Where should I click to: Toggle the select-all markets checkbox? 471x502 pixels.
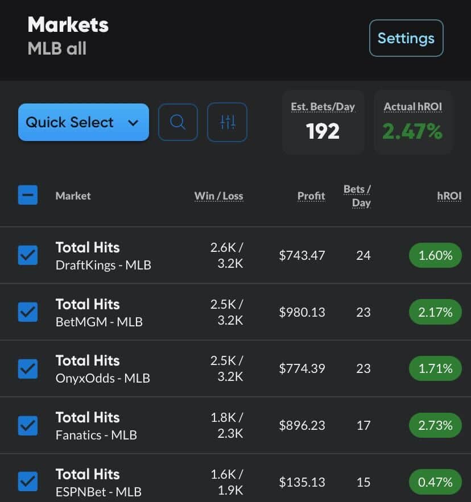28,194
